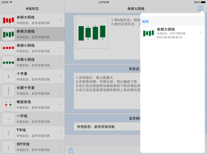
Task: Select 螺旋桨线 in the pattern list
Action: pos(32,105)
